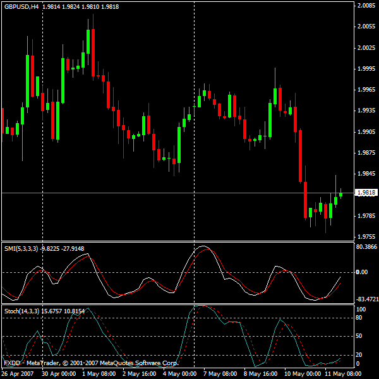Click SMI scale value -83.4721
This screenshot has width=379, height=379.
(367, 299)
